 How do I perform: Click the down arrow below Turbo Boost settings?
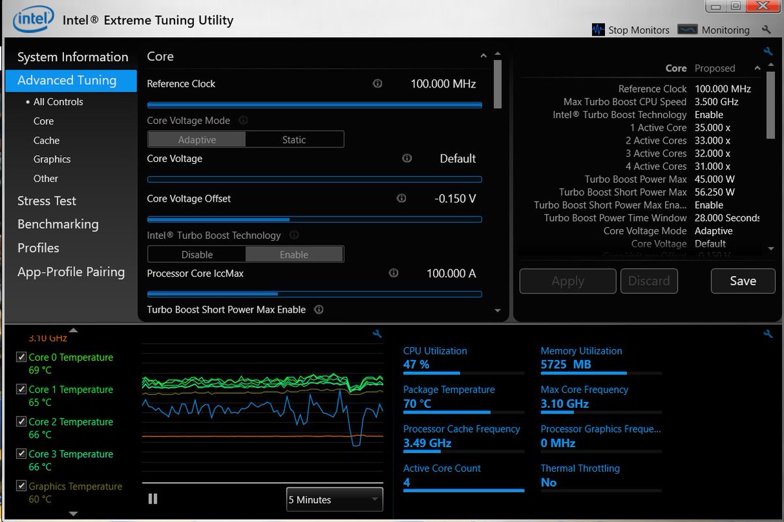coord(498,311)
